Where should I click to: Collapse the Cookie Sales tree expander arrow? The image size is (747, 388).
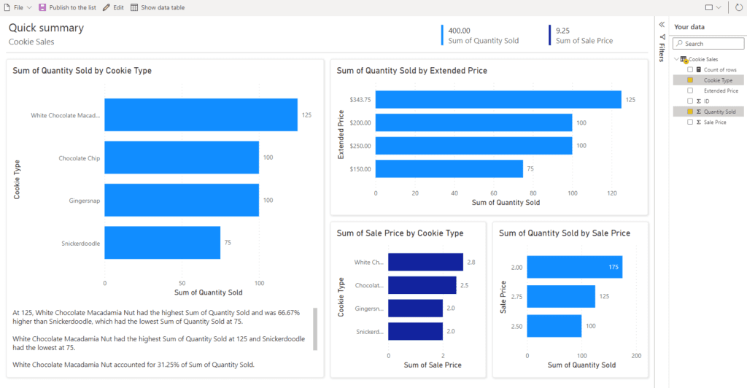point(676,59)
